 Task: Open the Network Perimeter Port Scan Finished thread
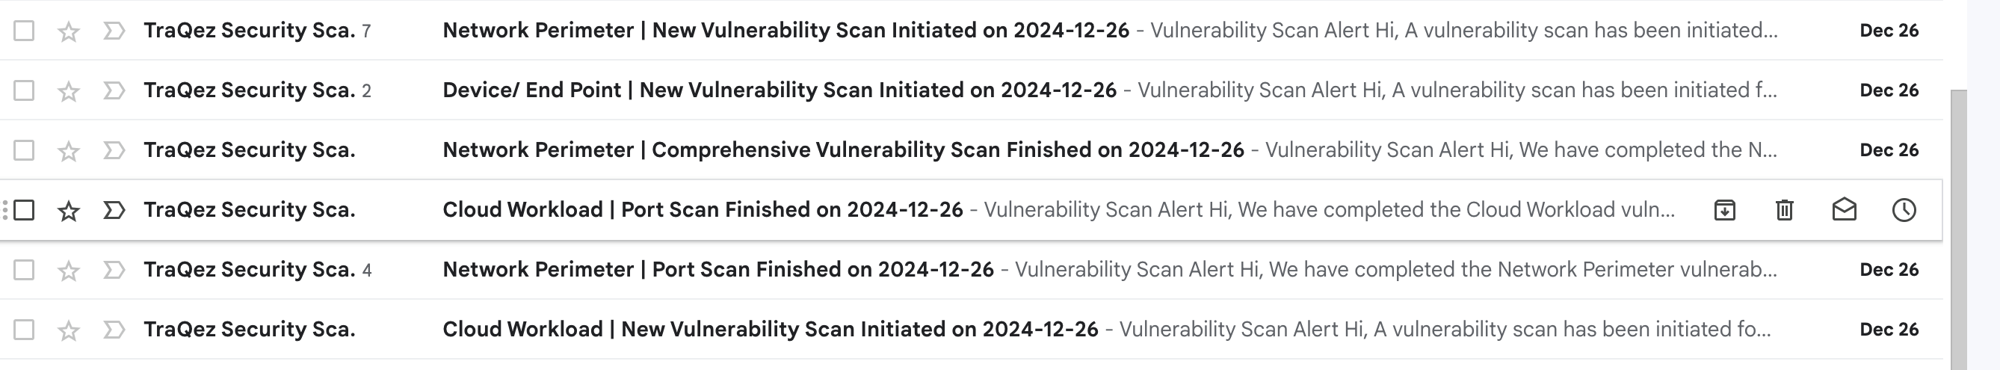tap(717, 270)
